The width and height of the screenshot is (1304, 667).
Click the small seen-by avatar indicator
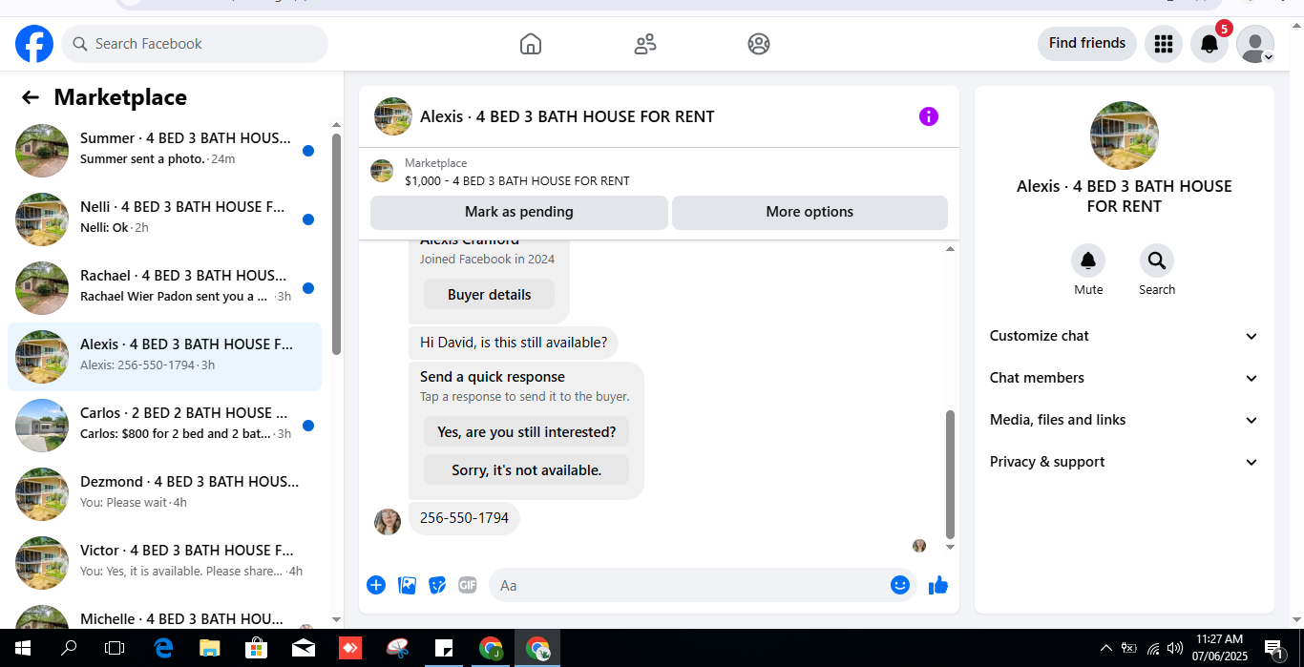(919, 546)
